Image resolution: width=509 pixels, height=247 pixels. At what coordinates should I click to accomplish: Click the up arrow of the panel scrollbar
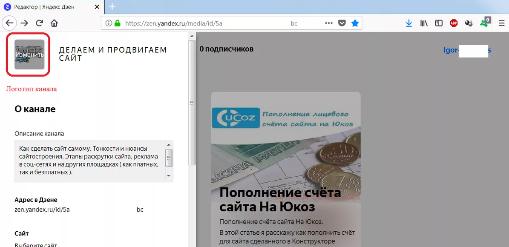[x=192, y=36]
